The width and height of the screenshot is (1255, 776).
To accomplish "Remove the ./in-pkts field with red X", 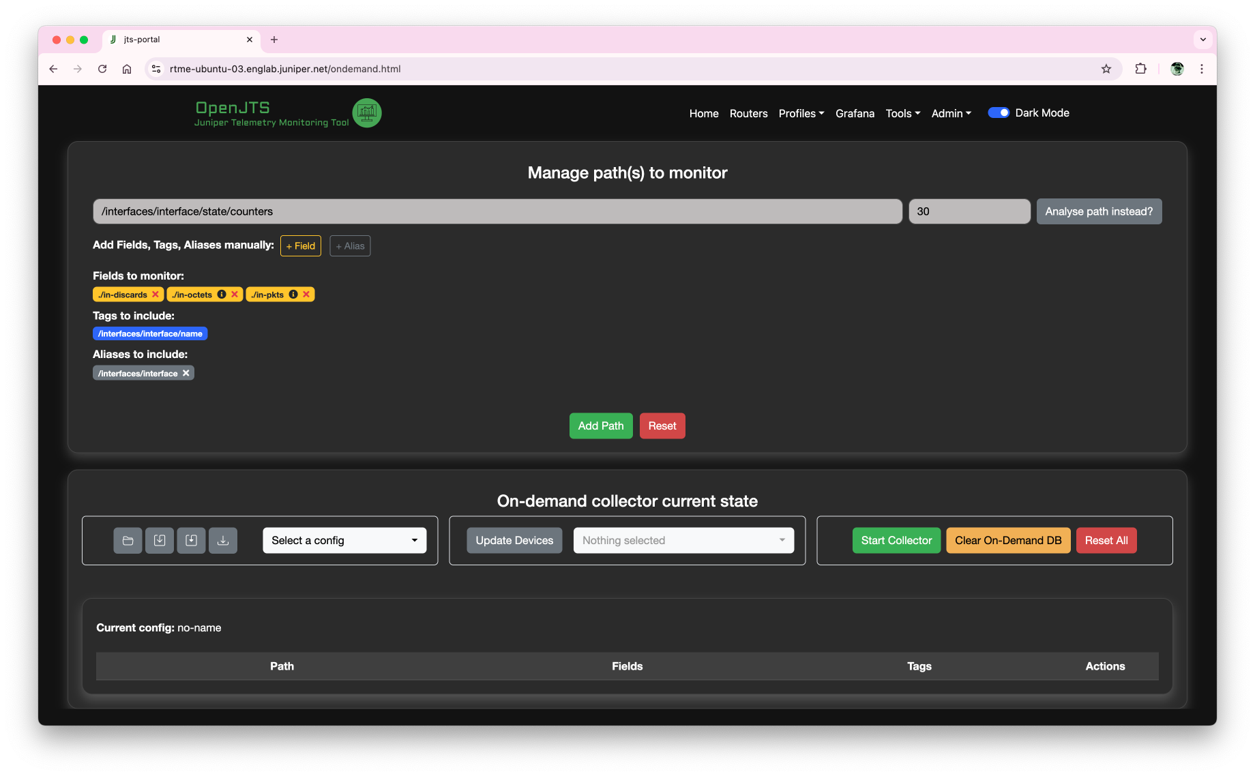I will click(306, 295).
